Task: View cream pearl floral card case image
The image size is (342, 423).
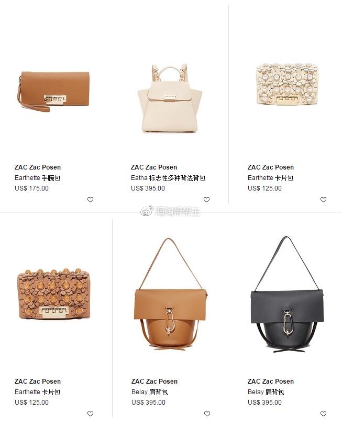Action: coord(287,84)
